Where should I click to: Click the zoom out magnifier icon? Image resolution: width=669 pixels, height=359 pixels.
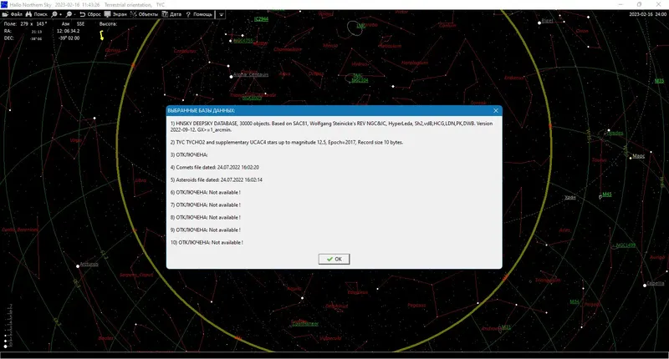70,14
